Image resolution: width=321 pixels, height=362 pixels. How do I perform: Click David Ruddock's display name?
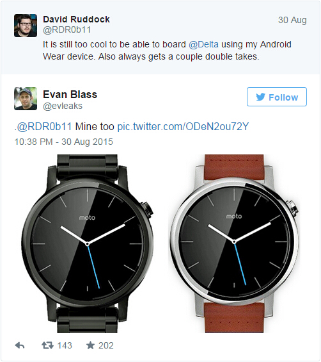point(76,19)
